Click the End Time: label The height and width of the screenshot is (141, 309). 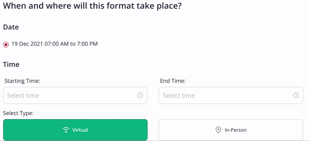pos(173,81)
